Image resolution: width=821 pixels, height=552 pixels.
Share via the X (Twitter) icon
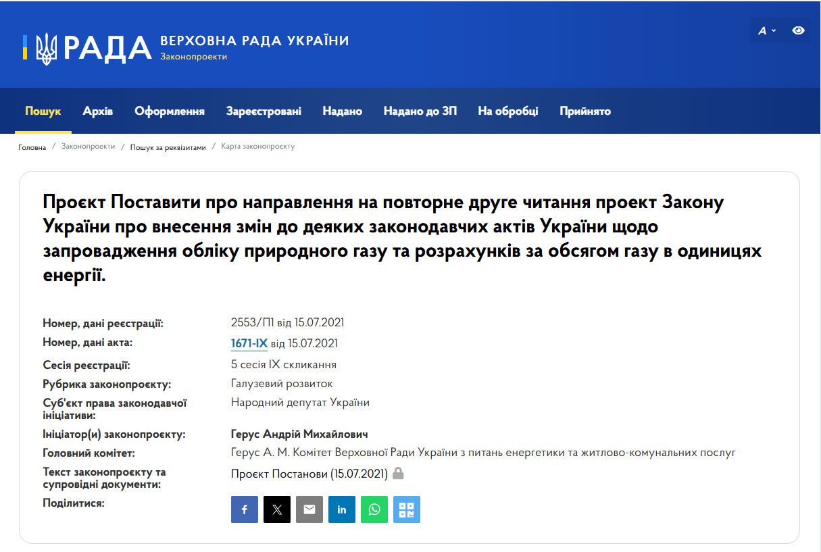point(277,509)
